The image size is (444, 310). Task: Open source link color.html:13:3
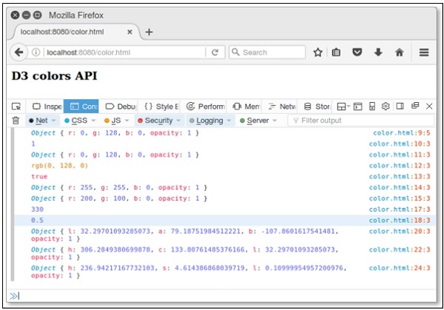click(400, 176)
